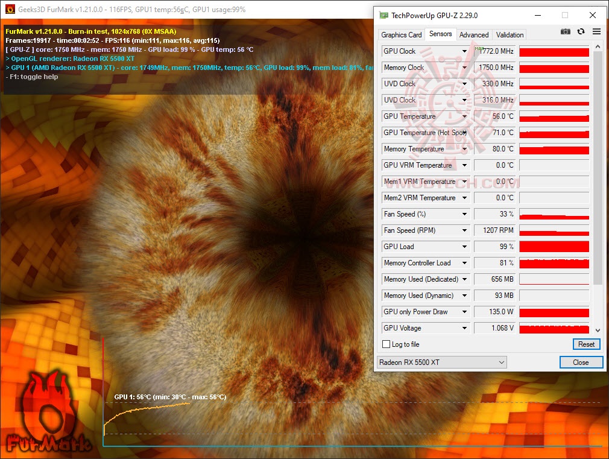The height and width of the screenshot is (459, 609).
Task: Open the GPU-Z hamburger menu
Action: point(596,31)
